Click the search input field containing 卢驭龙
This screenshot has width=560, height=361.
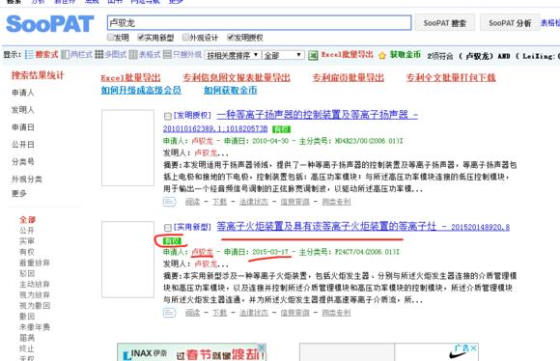click(x=260, y=22)
